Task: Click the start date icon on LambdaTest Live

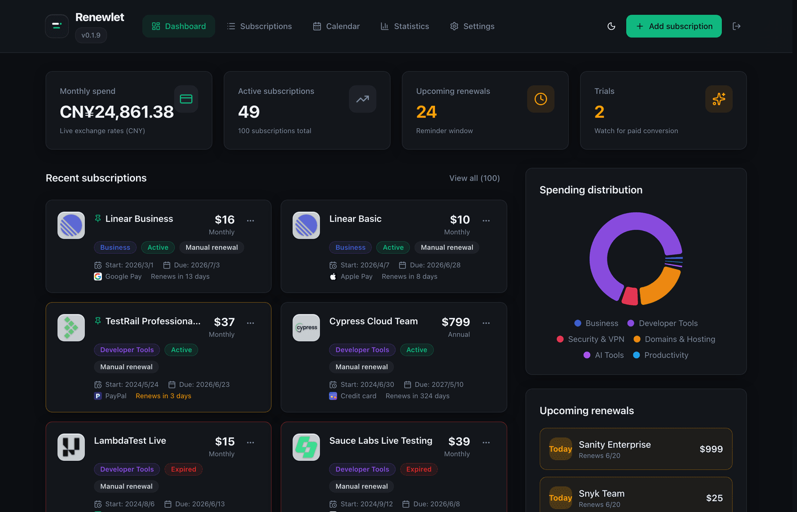Action: (x=98, y=504)
